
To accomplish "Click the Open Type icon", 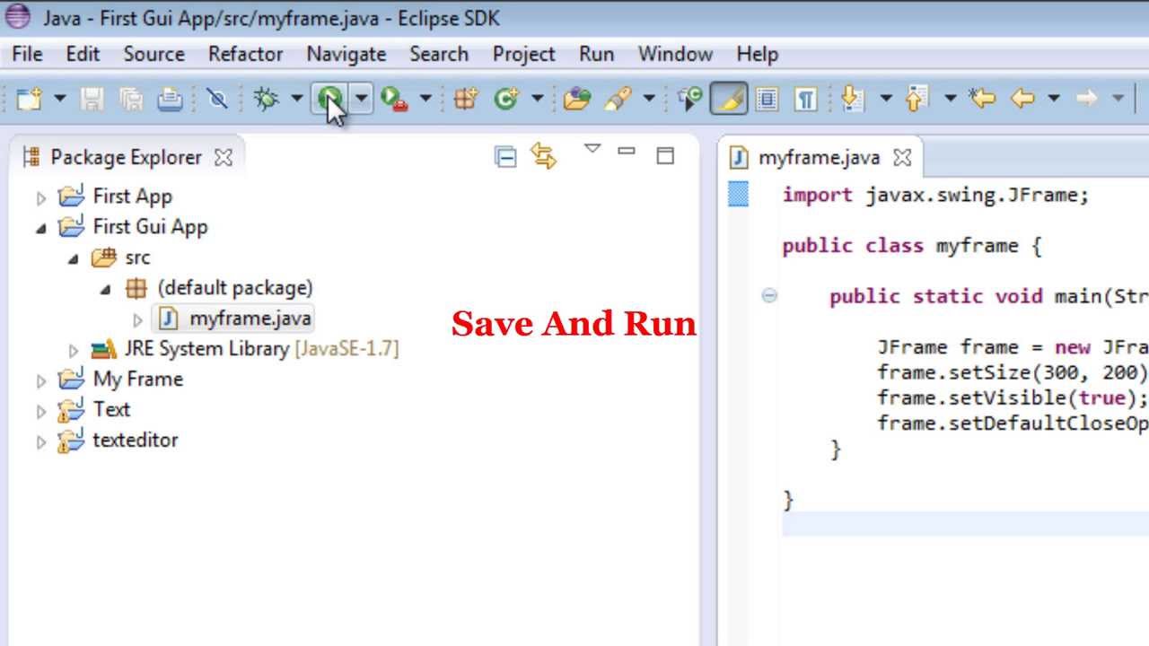I will 577,98.
